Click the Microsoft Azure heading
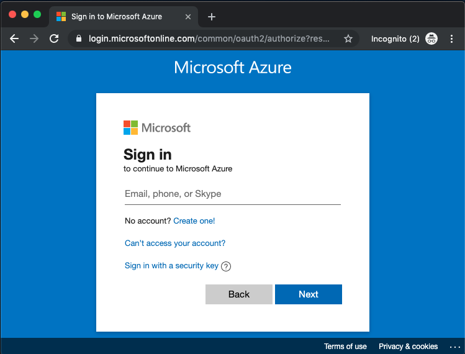 pos(232,67)
